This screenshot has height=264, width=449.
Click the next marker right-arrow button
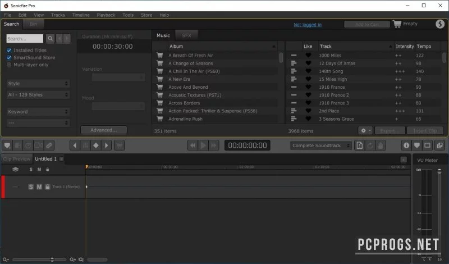[106, 145]
